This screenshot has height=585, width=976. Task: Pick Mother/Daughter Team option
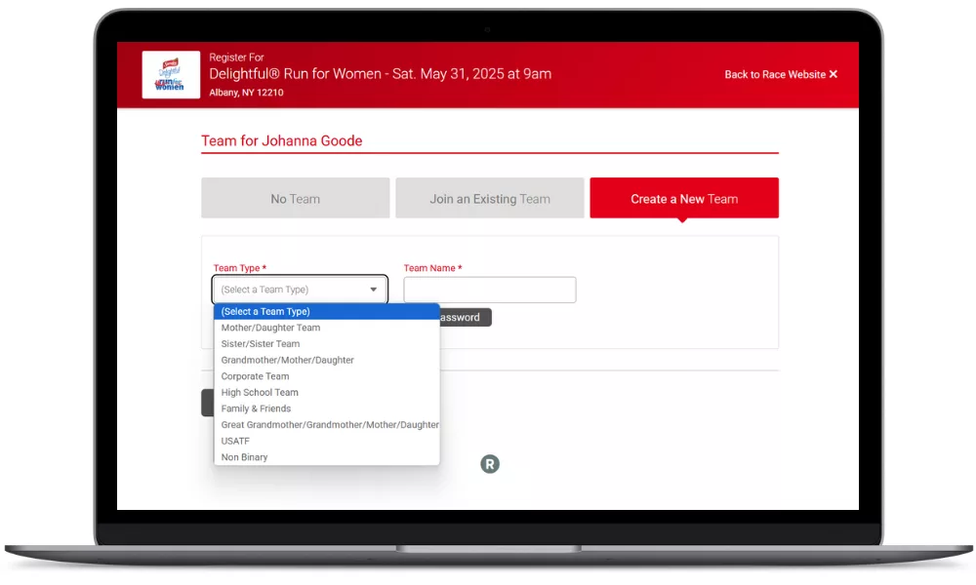(327, 328)
